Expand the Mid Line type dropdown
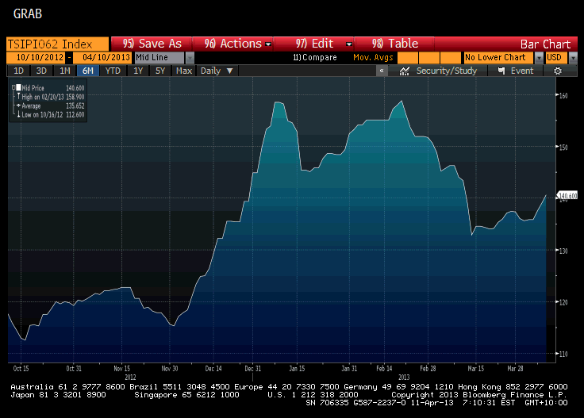The image size is (584, 418). (x=190, y=58)
